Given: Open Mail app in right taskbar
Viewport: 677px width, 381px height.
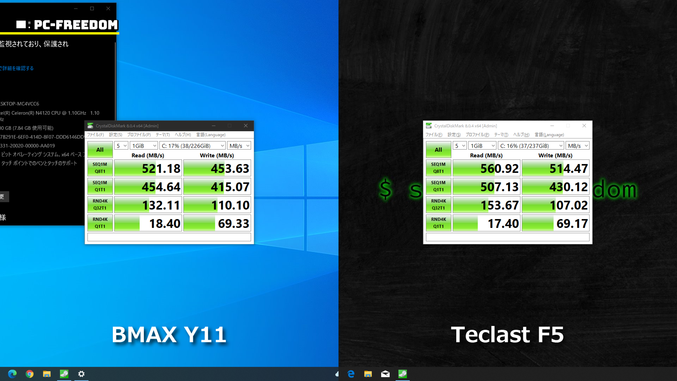Looking at the screenshot, I should (x=385, y=374).
